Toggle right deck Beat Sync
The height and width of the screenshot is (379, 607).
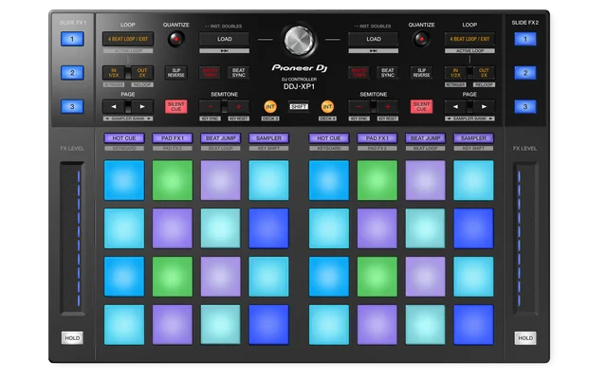coord(388,73)
